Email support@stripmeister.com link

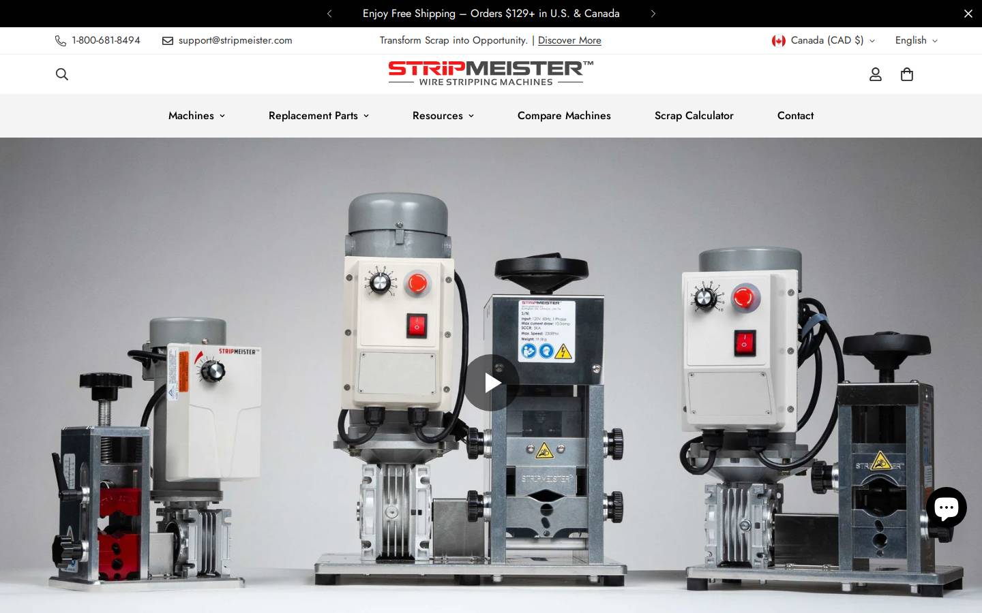pyautogui.click(x=235, y=40)
